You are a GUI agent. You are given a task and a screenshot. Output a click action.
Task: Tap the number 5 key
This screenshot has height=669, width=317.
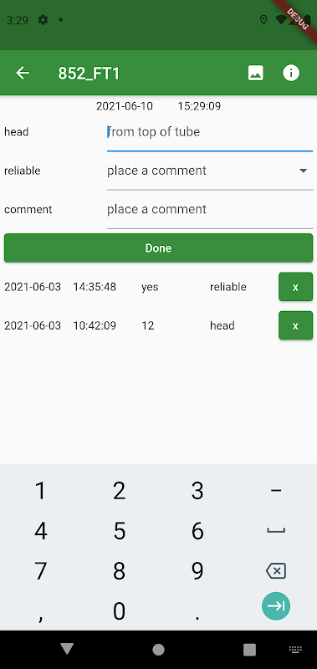coord(119,531)
